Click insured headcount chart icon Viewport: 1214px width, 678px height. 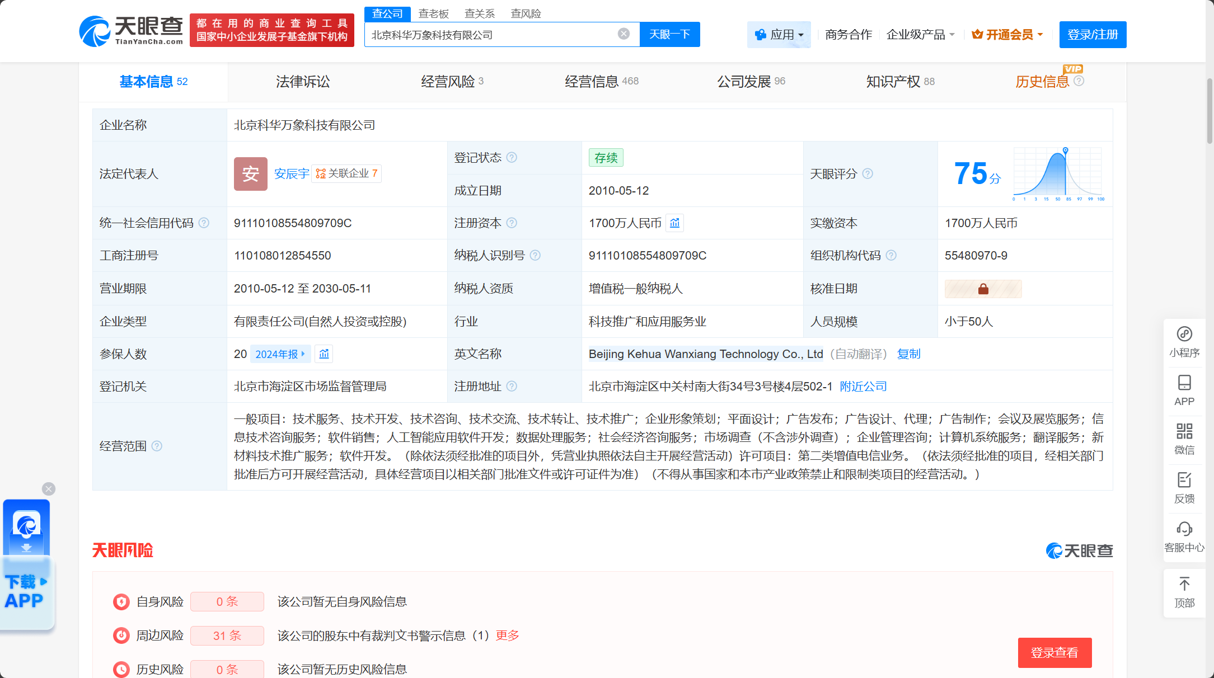click(x=324, y=354)
